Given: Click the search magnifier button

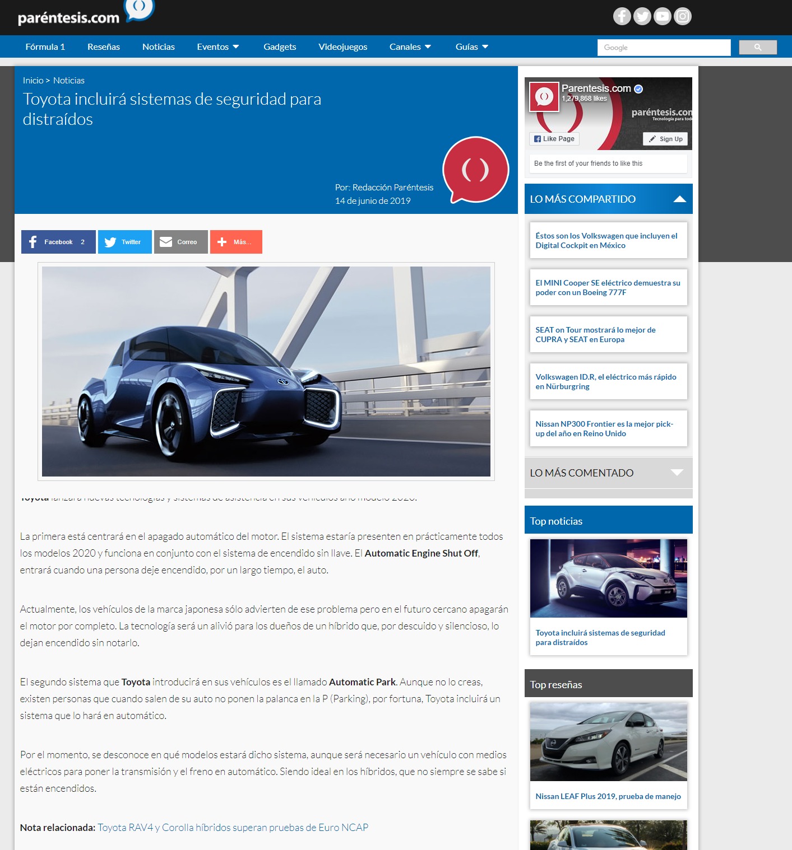Looking at the screenshot, I should point(758,48).
